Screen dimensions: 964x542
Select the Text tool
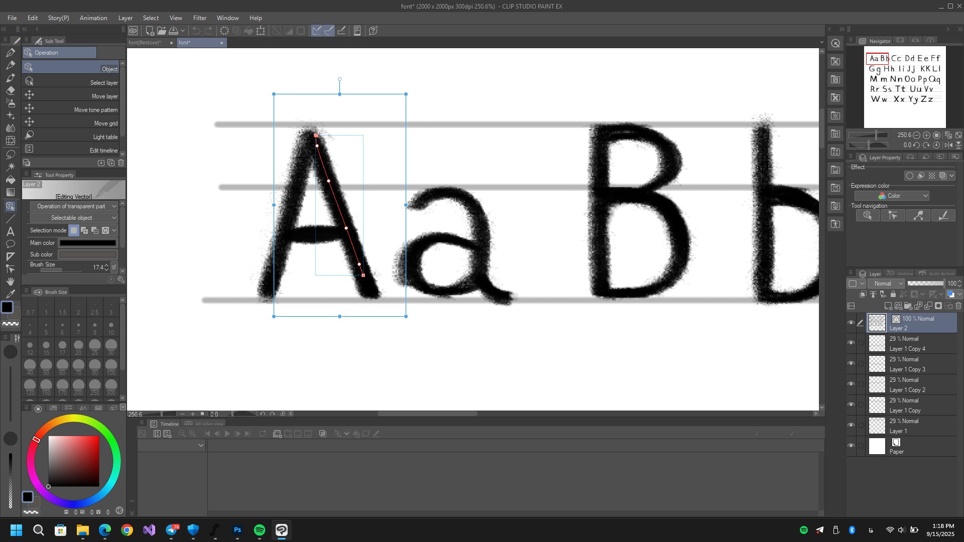pyautogui.click(x=10, y=231)
